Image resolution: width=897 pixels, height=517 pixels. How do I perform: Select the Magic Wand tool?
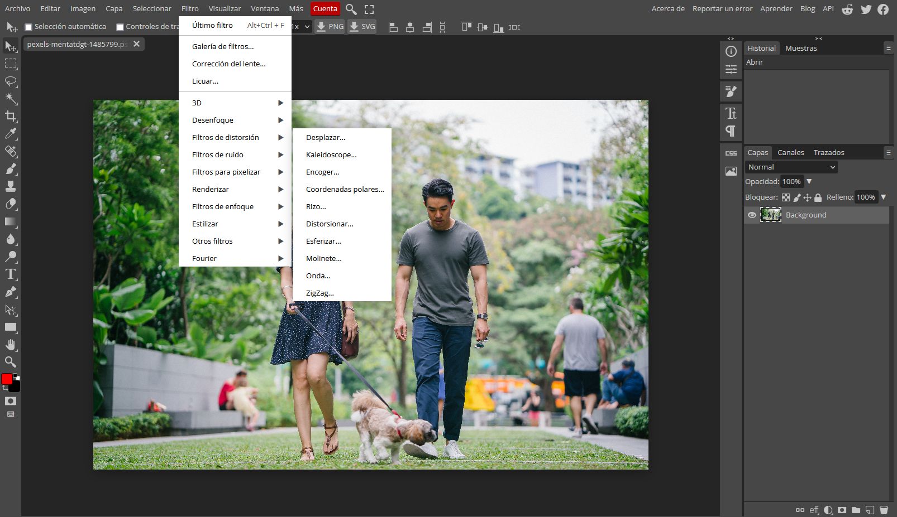(x=11, y=99)
